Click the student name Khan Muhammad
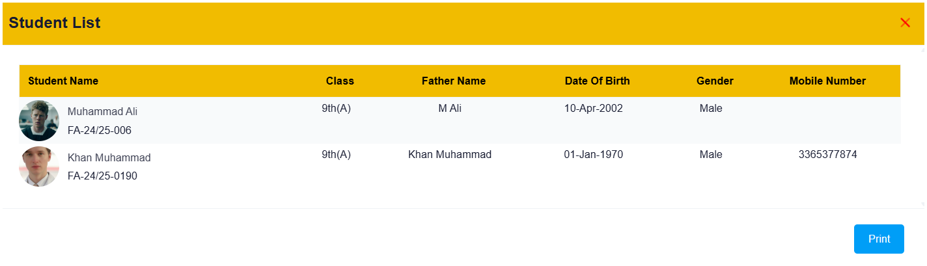Viewport: 927px width, 266px height. (x=109, y=157)
